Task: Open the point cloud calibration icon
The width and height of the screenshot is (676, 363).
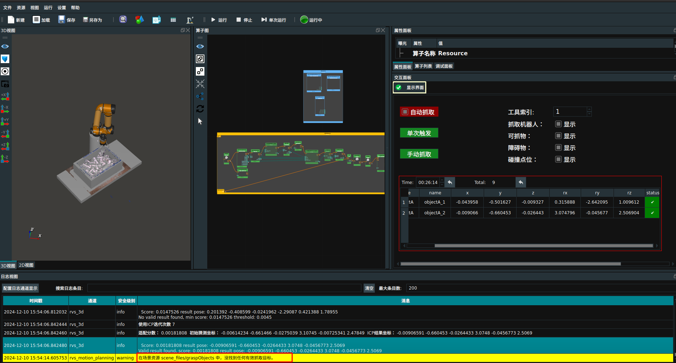Action: pyautogui.click(x=157, y=20)
